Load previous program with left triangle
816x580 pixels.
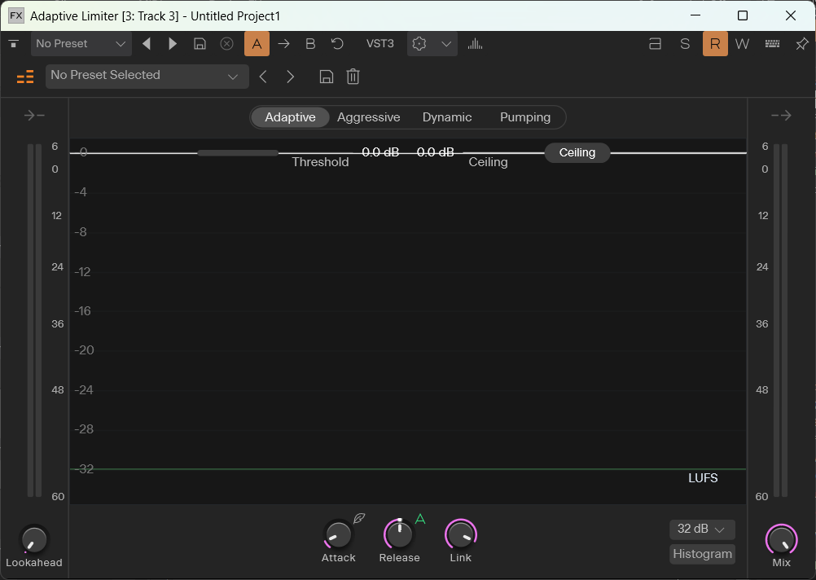coord(147,44)
